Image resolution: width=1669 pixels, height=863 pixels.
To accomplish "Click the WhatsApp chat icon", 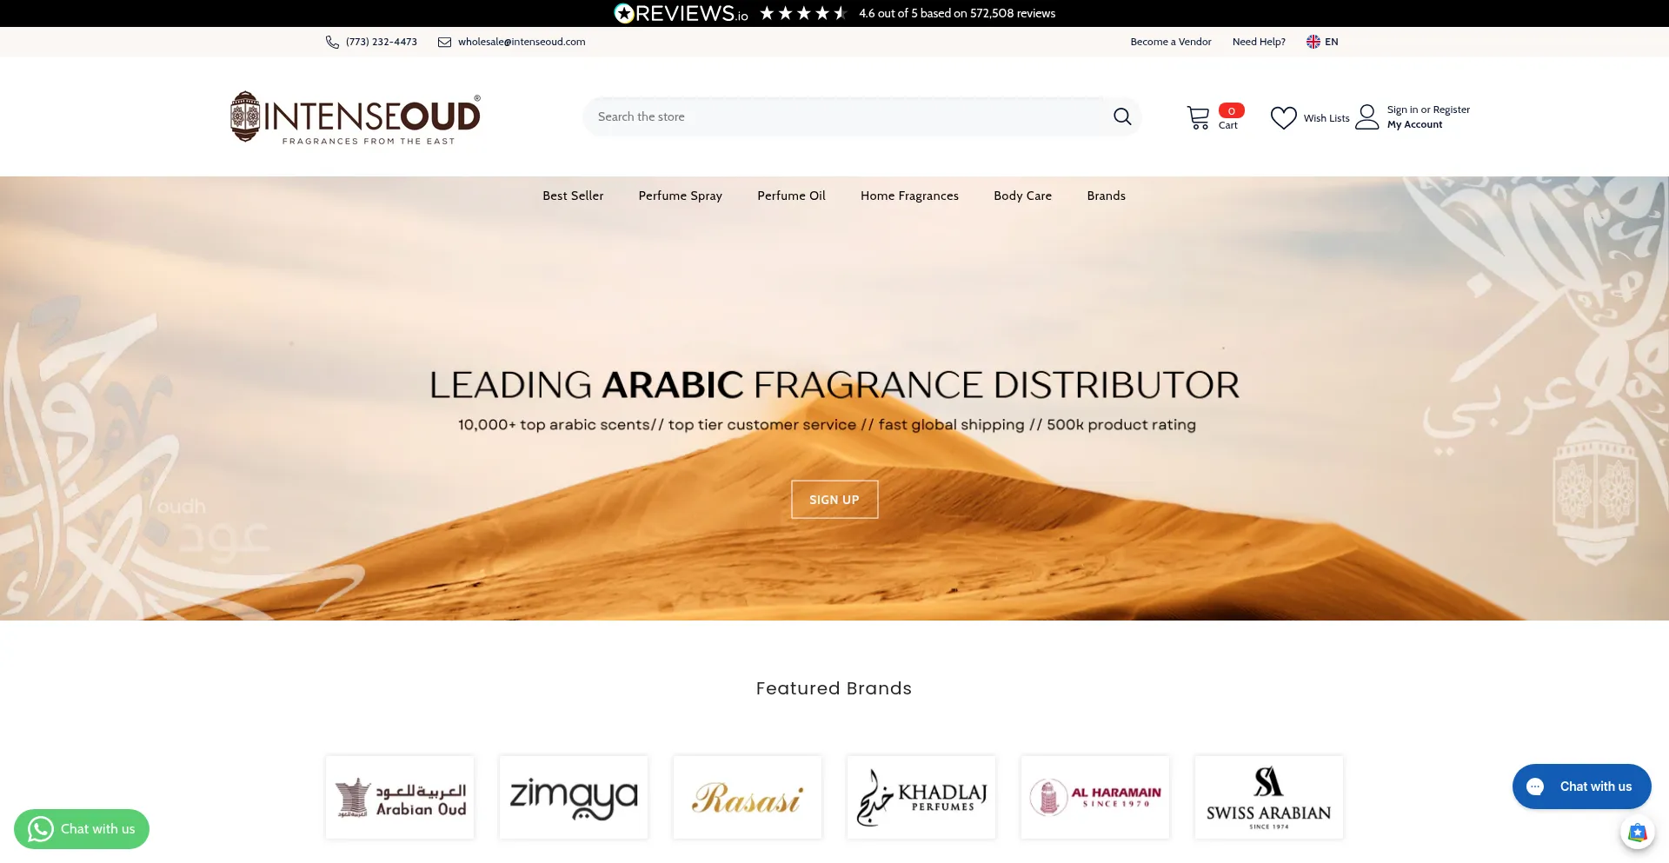I will [x=40, y=829].
